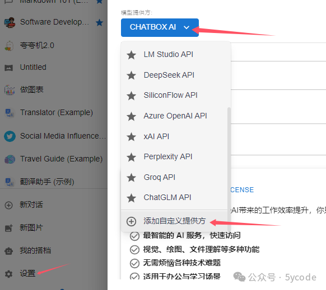Click the checkmark beside 视觉、绘图、文件理解
Viewport: 326px width, 290px height.
(x=134, y=250)
